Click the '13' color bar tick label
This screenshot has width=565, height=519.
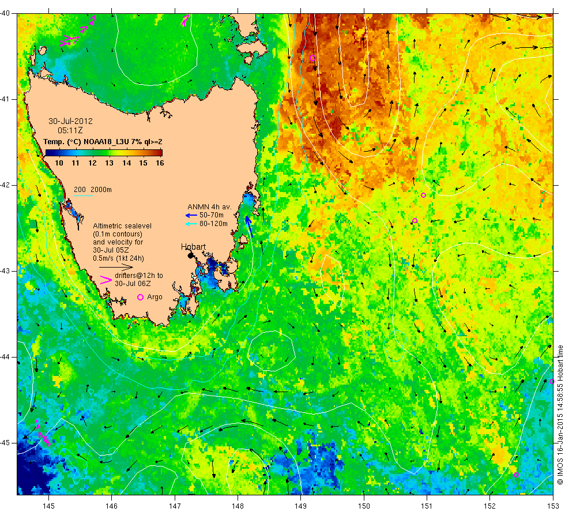pos(109,163)
